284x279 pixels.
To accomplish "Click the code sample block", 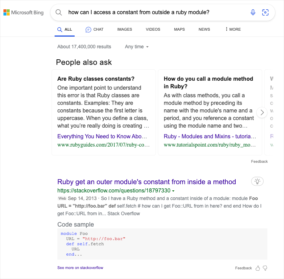I will (162, 244).
